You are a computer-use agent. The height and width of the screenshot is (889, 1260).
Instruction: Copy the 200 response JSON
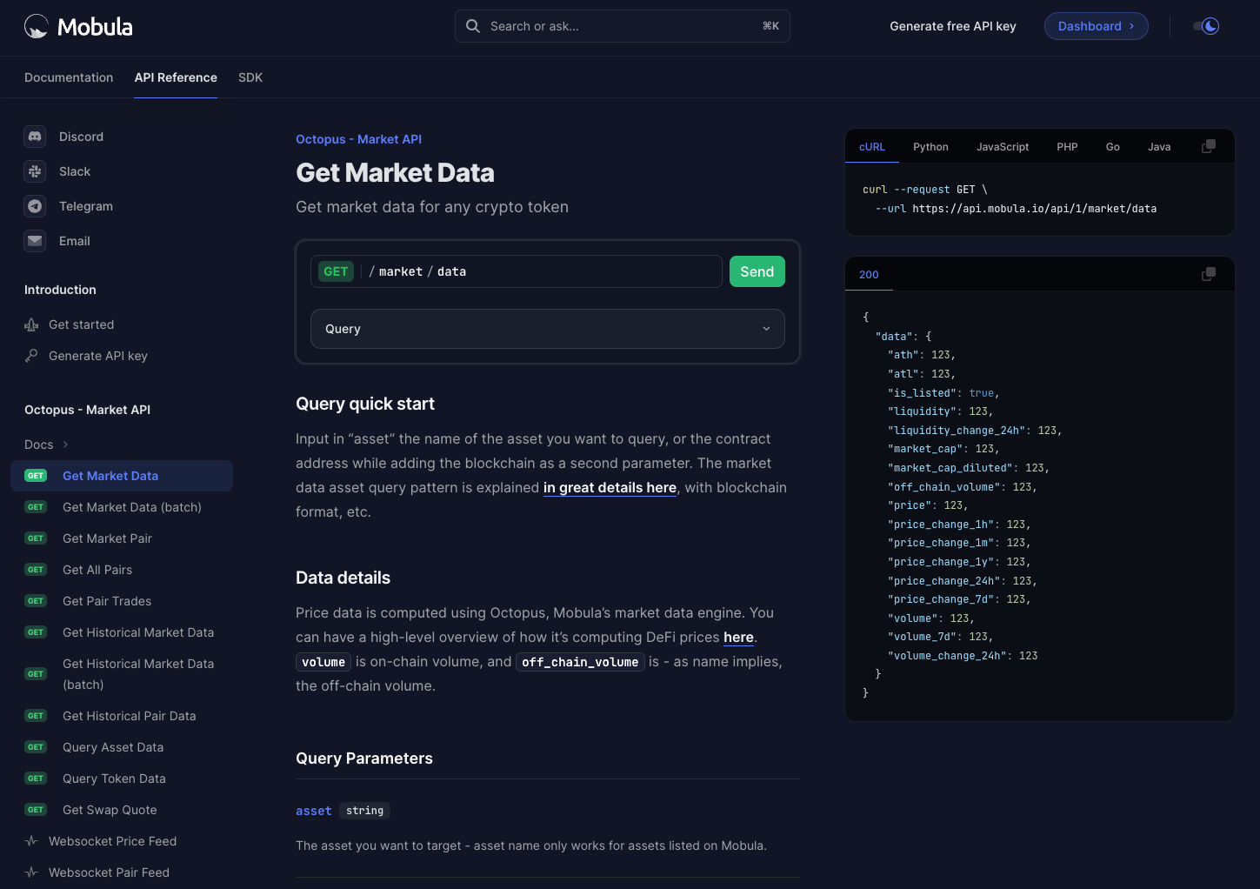point(1208,274)
